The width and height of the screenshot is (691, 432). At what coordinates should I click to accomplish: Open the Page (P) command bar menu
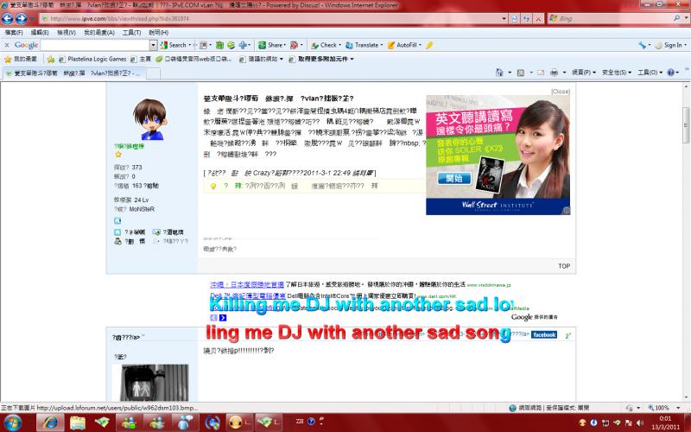[584, 73]
